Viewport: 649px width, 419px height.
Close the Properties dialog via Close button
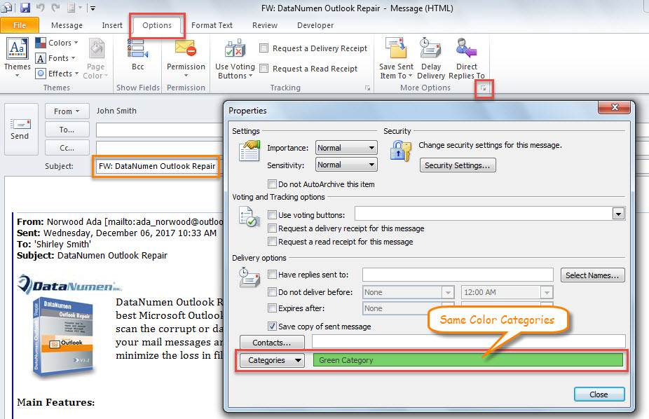599,394
